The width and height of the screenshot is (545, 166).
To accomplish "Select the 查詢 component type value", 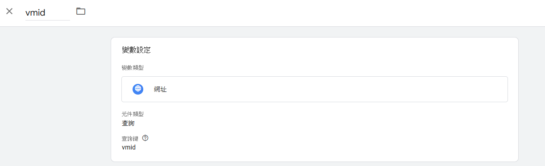I will coord(128,123).
